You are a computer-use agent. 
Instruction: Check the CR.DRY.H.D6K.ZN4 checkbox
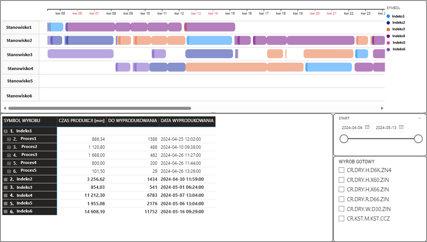pyautogui.click(x=341, y=170)
